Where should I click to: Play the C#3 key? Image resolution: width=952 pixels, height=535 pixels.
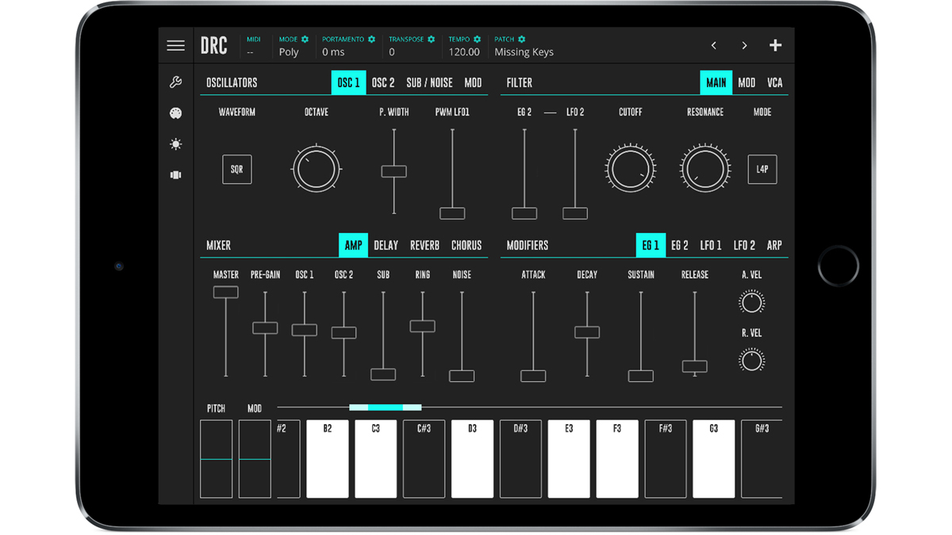point(424,459)
